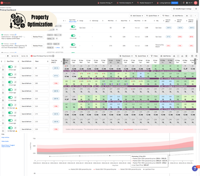Click What's This under Sync Price
The height and width of the screenshot is (176, 200).
tap(72, 22)
